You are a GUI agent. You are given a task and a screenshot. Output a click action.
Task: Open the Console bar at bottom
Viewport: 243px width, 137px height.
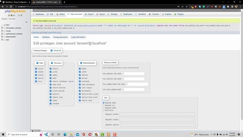tap(36, 131)
